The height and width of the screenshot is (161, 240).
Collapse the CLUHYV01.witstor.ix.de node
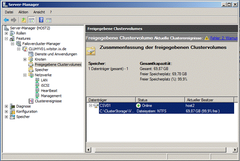pyautogui.click(x=19, y=49)
